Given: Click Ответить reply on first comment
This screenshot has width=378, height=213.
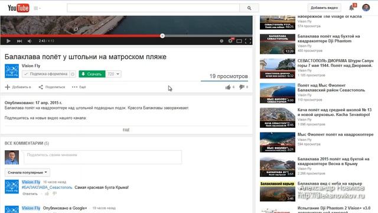Looking at the screenshot, I should (30, 193).
